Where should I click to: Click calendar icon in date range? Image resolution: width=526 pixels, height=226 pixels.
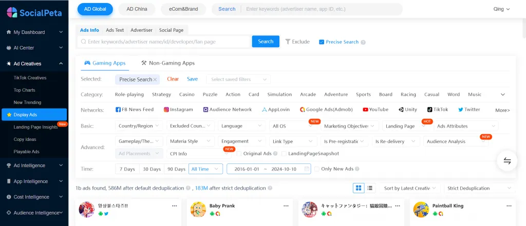tap(307, 169)
